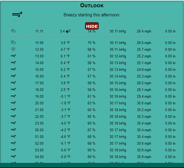Click the wind icon in 17.00 row
The image size is (184, 168).
point(13,83)
